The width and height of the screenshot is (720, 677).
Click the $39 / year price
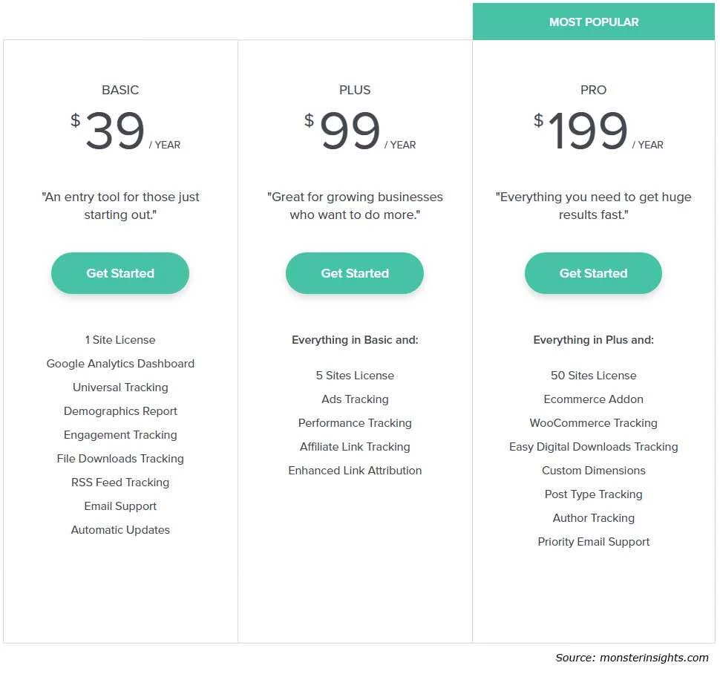[125, 131]
